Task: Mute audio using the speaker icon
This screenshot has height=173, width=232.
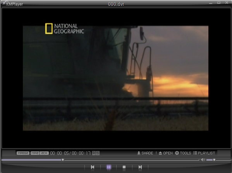Action: 203,160
